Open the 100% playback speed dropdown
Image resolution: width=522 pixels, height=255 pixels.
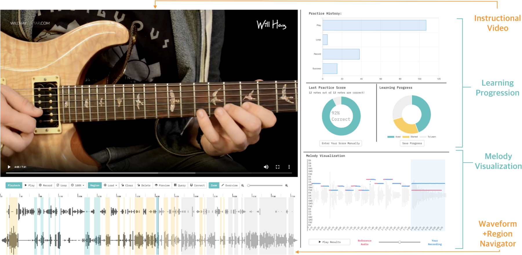(x=78, y=185)
